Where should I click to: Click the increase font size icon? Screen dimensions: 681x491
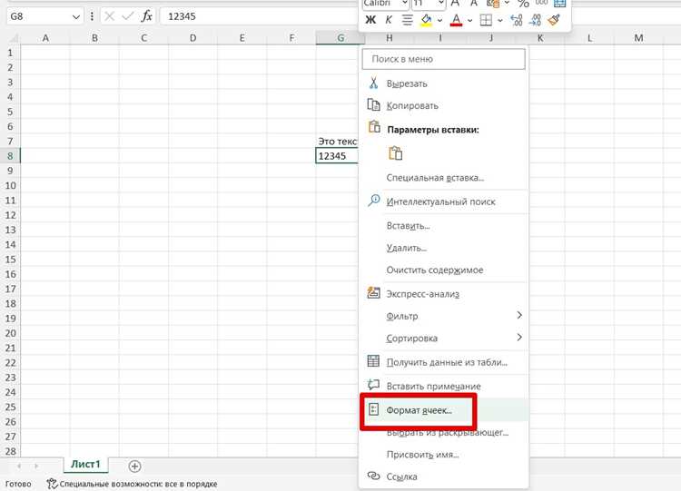point(455,4)
